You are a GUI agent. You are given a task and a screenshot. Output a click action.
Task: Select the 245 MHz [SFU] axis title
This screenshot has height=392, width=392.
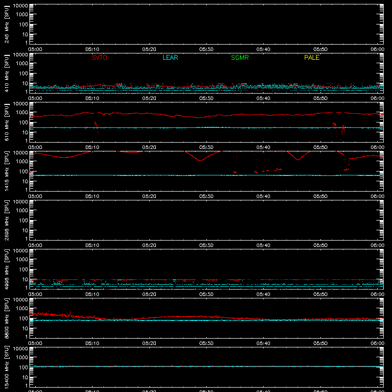click(6, 24)
